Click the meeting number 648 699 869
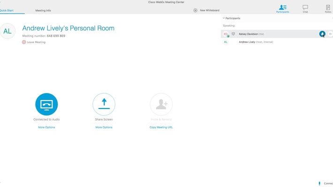The height and width of the screenshot is (187, 333). tap(56, 36)
